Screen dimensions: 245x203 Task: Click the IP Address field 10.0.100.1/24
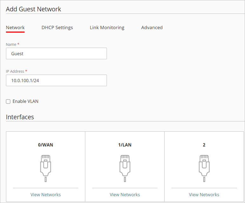pyautogui.click(x=56, y=80)
